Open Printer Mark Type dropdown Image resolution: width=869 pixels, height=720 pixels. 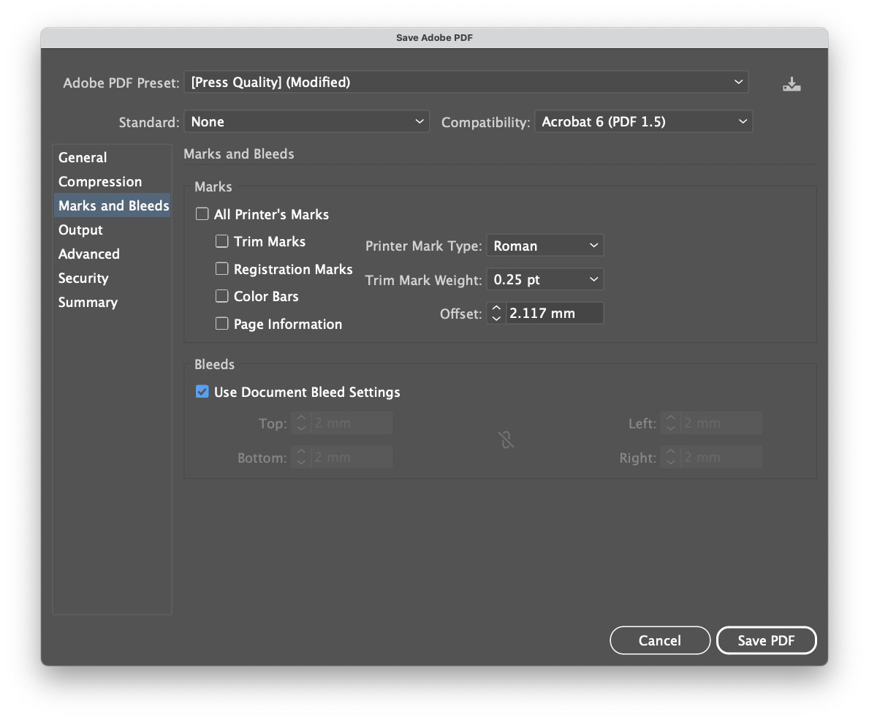[x=544, y=246]
